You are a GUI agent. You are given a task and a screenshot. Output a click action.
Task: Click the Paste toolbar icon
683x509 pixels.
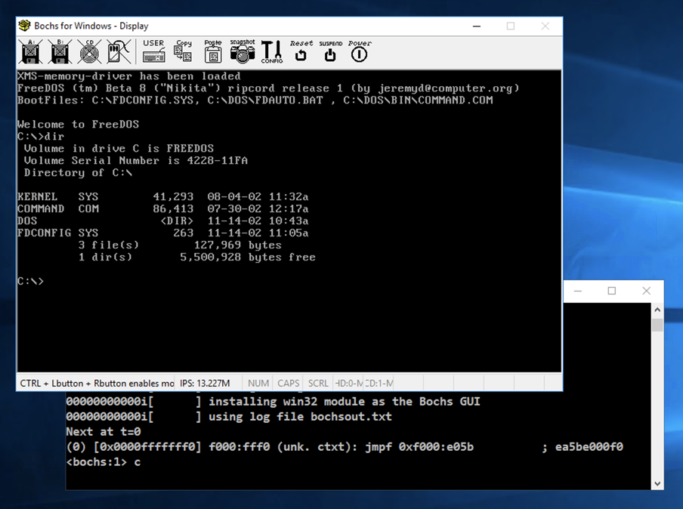212,52
